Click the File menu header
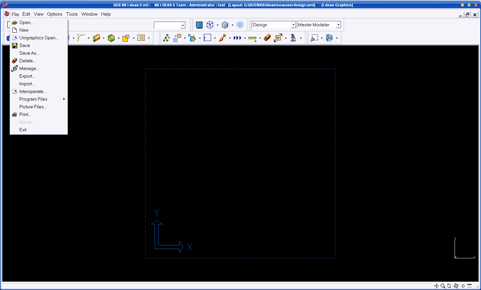This screenshot has width=481, height=290. pos(15,14)
